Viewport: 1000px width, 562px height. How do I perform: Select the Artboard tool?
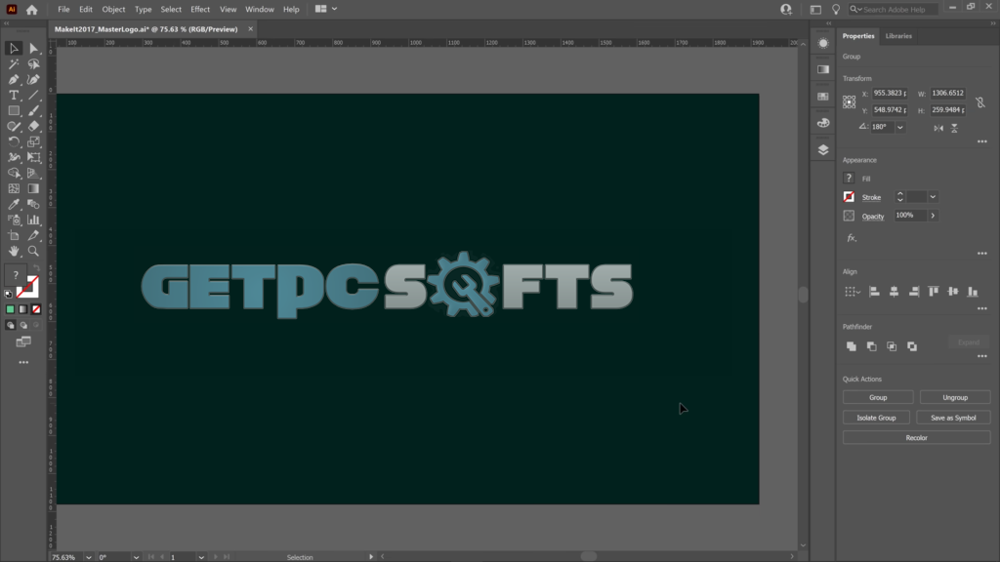14,236
